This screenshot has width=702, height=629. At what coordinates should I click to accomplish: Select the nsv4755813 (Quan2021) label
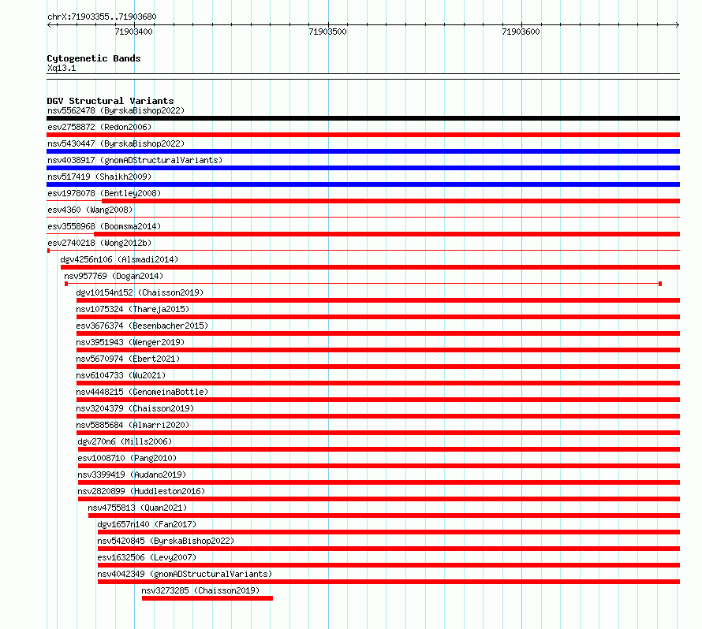137,508
